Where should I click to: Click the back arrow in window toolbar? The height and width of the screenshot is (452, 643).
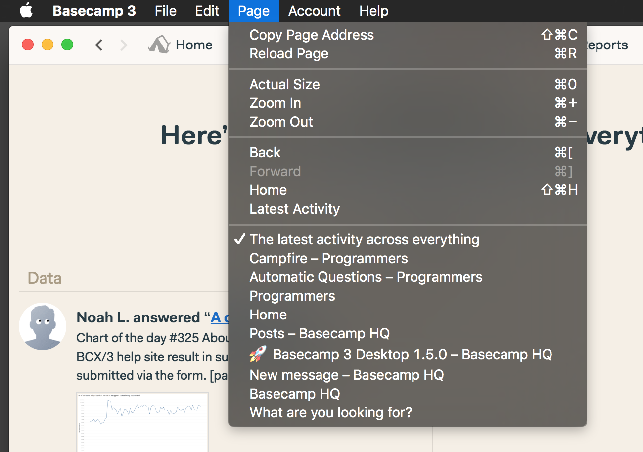[99, 45]
